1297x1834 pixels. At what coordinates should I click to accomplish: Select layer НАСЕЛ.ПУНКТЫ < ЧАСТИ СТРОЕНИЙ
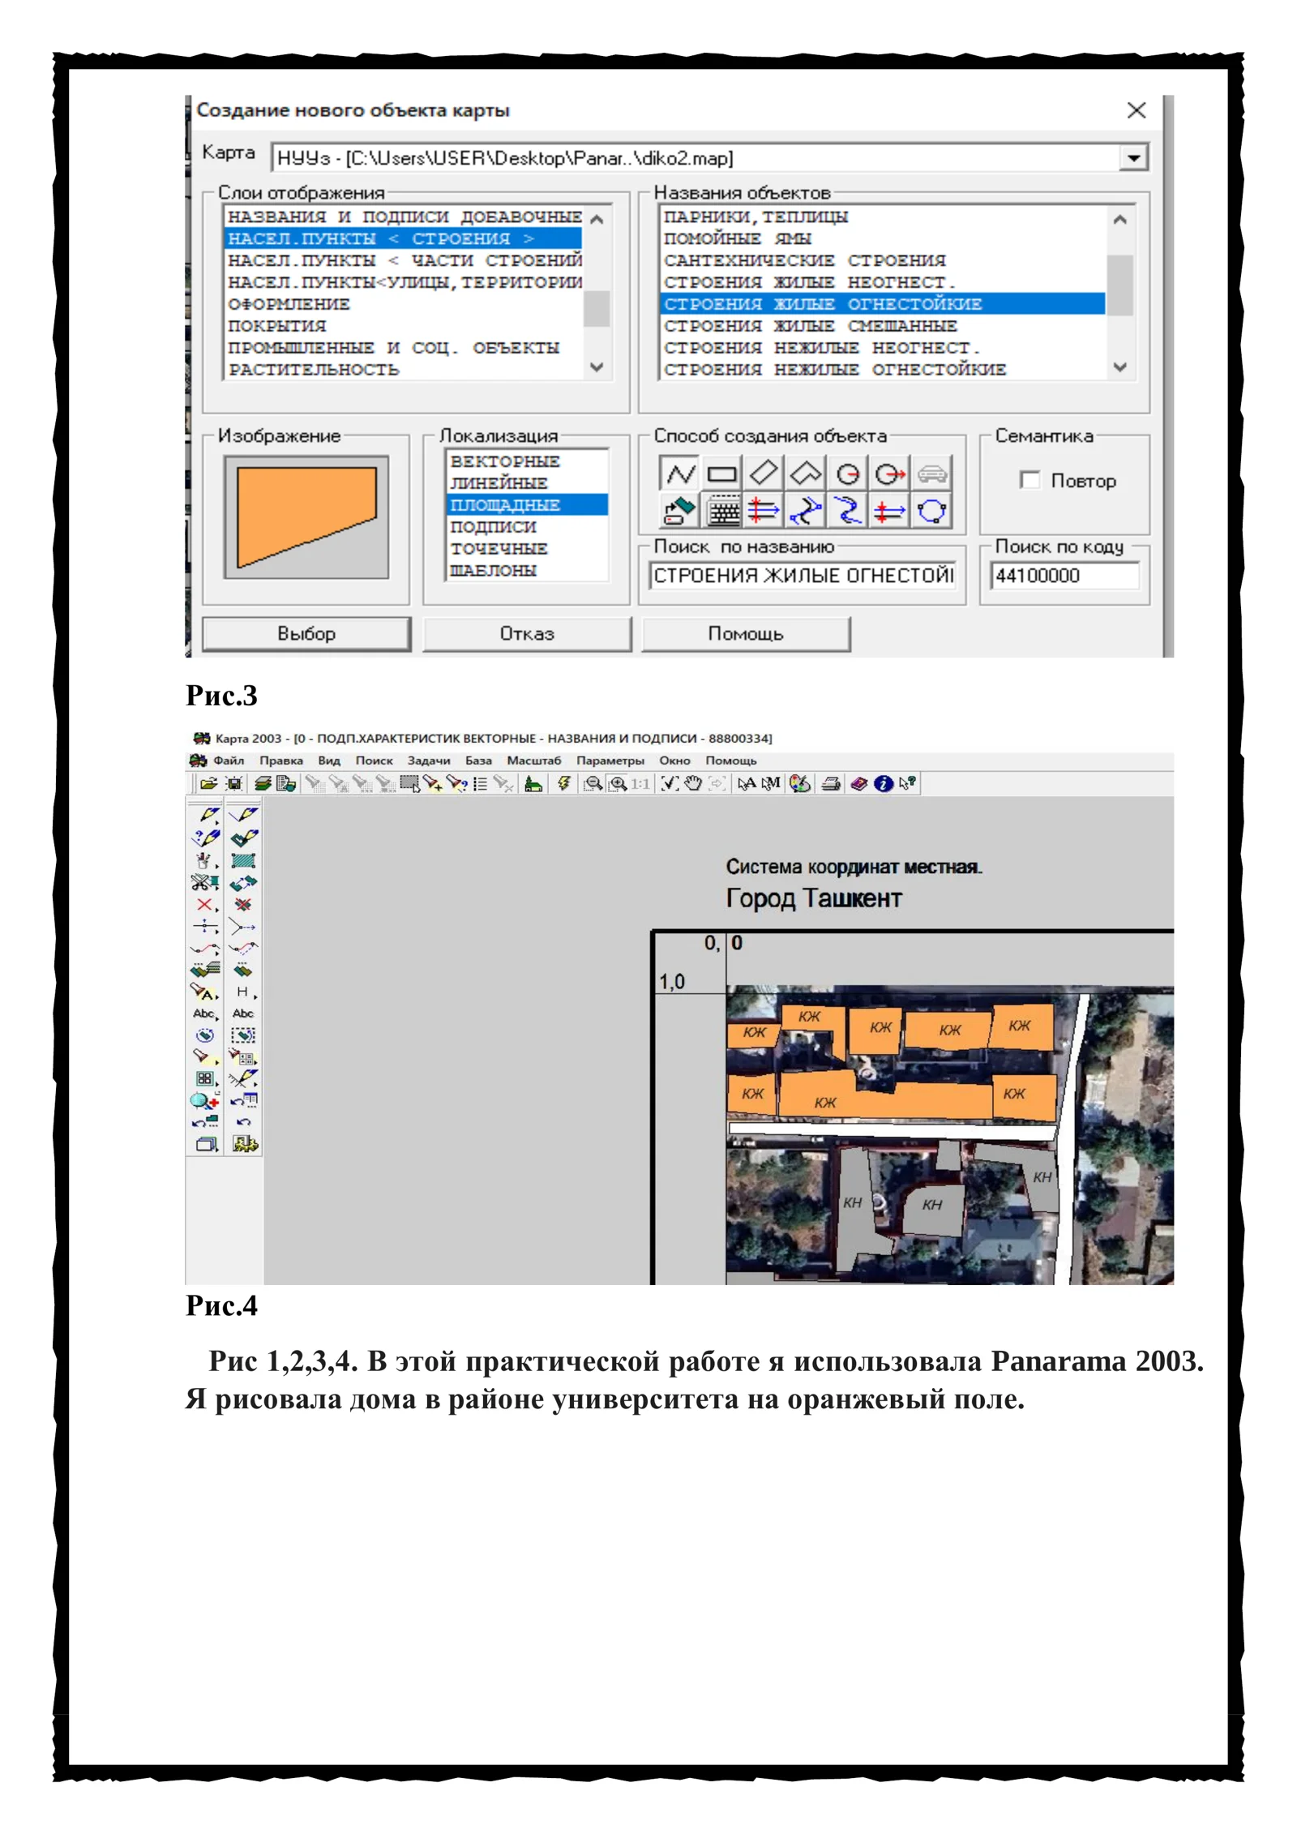(403, 260)
